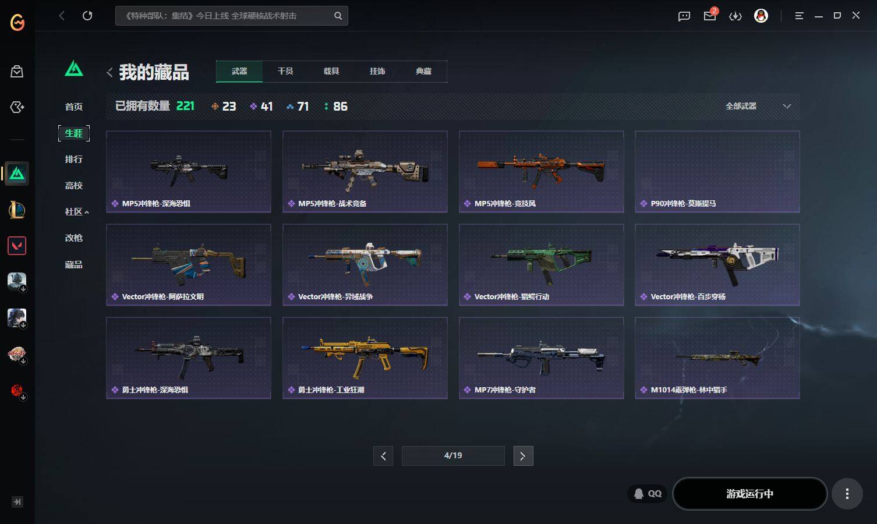Viewport: 877px width, 524px height.
Task: Switch to the 典藏 tab
Action: pyautogui.click(x=423, y=71)
